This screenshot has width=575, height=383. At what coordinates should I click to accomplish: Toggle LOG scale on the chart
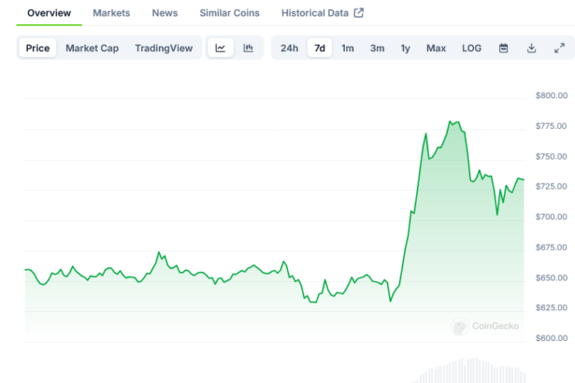click(x=472, y=48)
